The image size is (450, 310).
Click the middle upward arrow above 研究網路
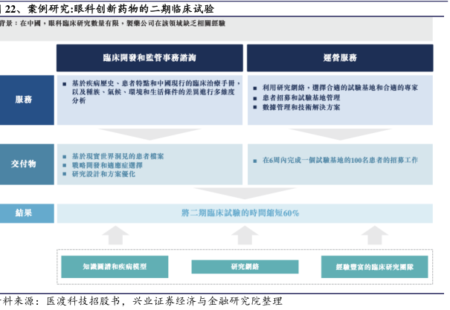click(x=243, y=236)
